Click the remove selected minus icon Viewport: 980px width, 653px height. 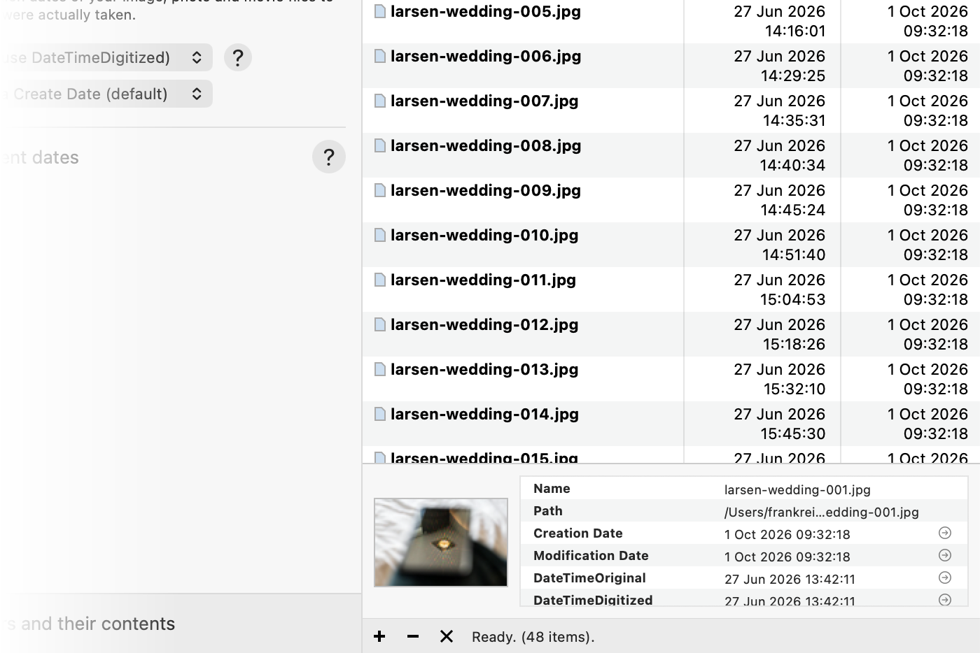coord(413,636)
